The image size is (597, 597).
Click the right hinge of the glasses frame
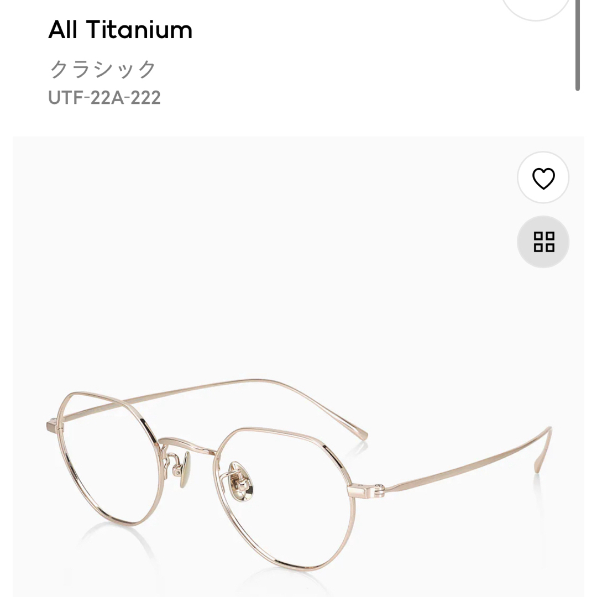tap(365, 490)
